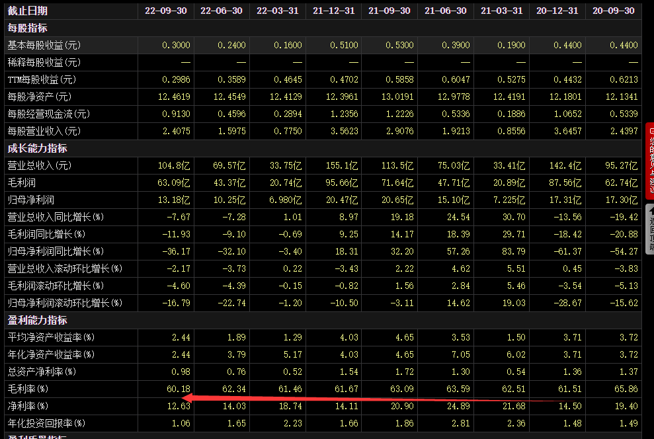The width and height of the screenshot is (654, 439).
Task: Click the -36.17 net profit growth value
Action: click(176, 251)
